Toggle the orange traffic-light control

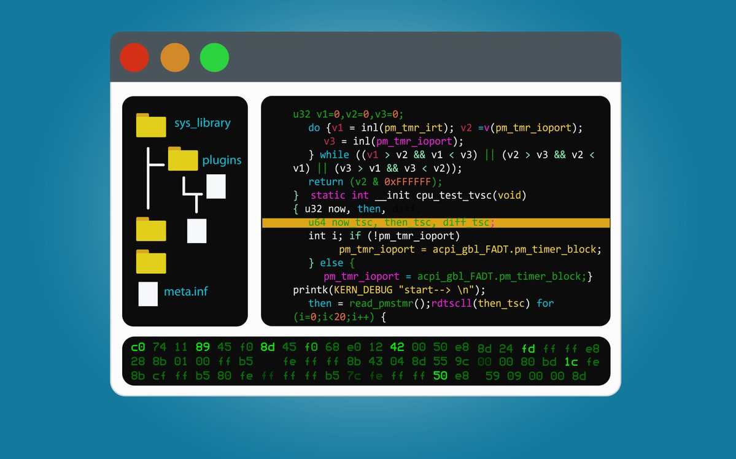tap(174, 57)
